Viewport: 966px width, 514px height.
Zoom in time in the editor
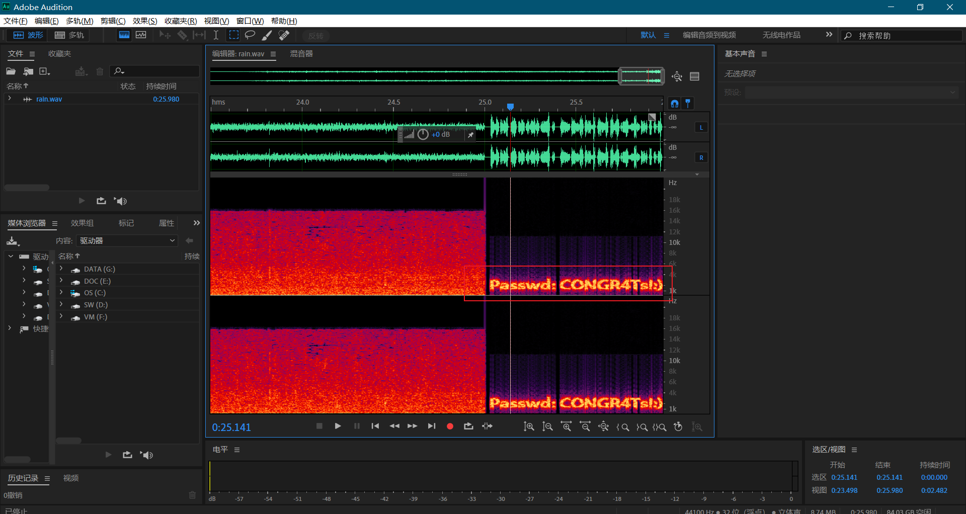point(566,426)
